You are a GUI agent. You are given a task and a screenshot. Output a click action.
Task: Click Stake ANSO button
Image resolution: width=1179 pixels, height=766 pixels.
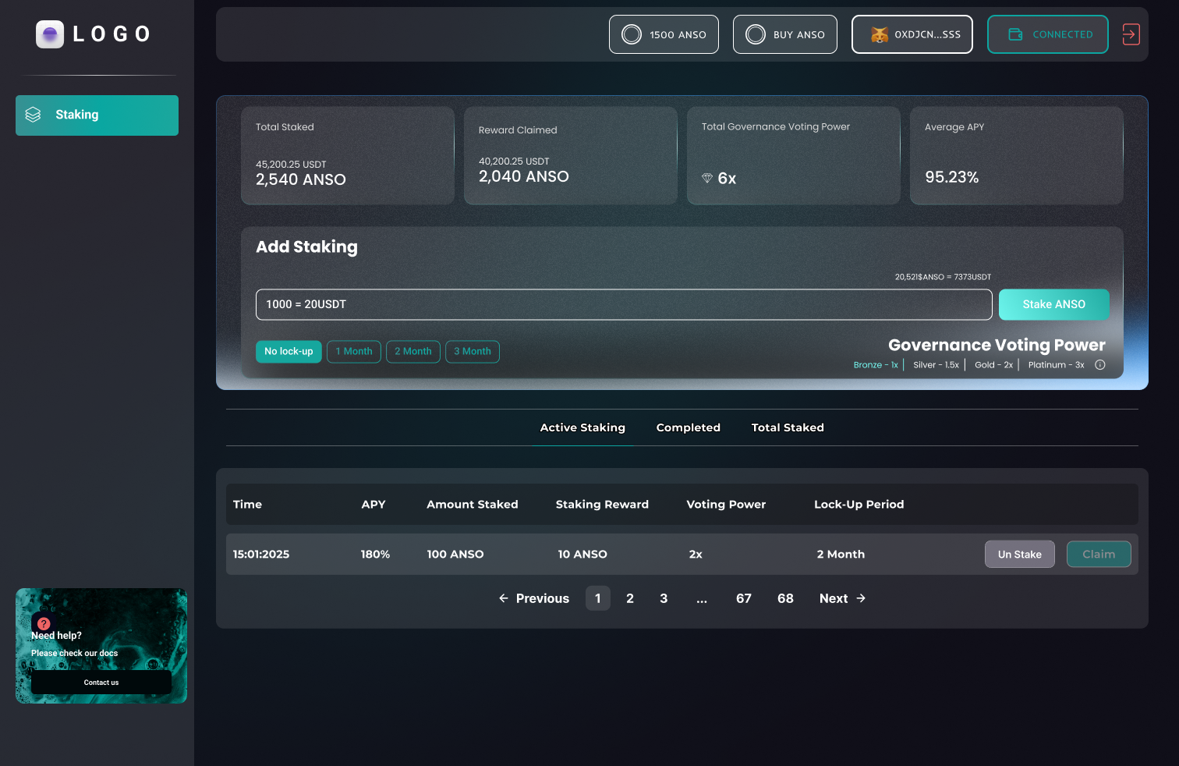[1053, 304]
